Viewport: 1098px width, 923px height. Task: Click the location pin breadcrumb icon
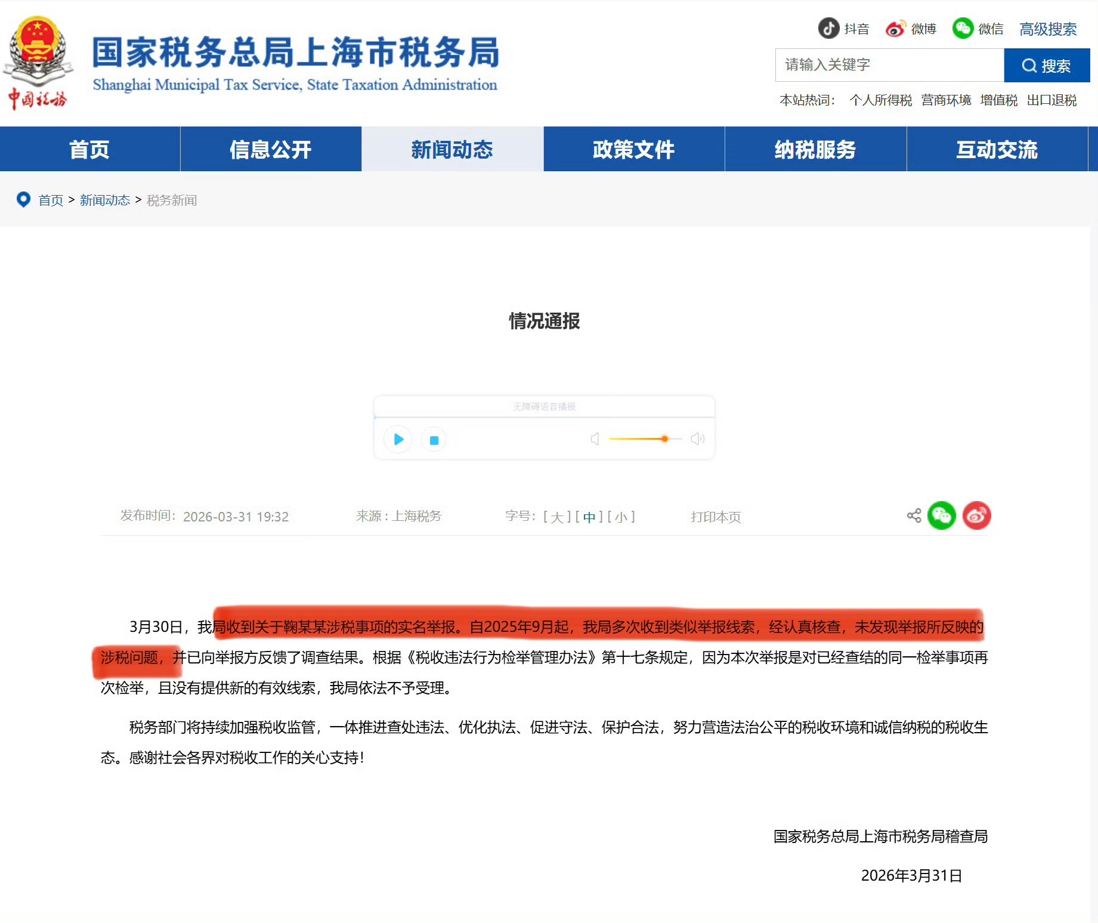pyautogui.click(x=24, y=200)
